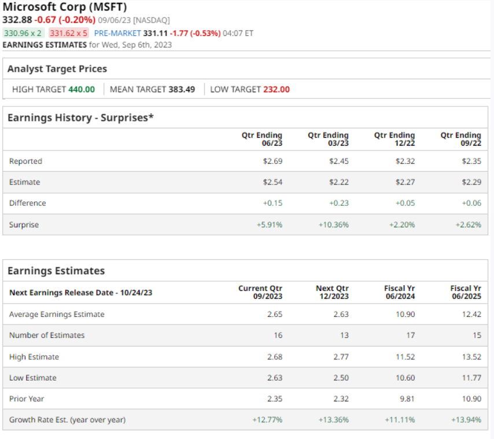This screenshot has width=494, height=439.
Task: Select estimate value $2.22
Action: pyautogui.click(x=339, y=182)
